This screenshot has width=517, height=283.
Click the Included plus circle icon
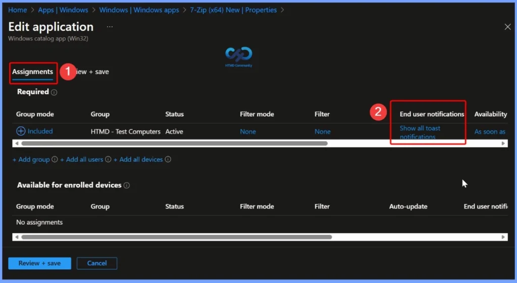tap(21, 131)
